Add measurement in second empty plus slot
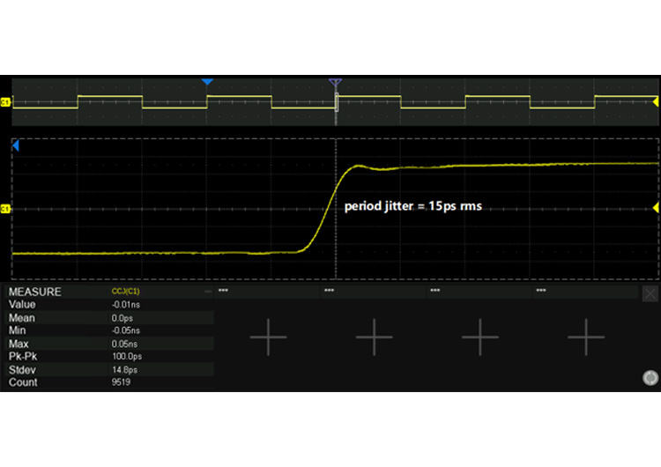661x467 pixels. (x=374, y=337)
